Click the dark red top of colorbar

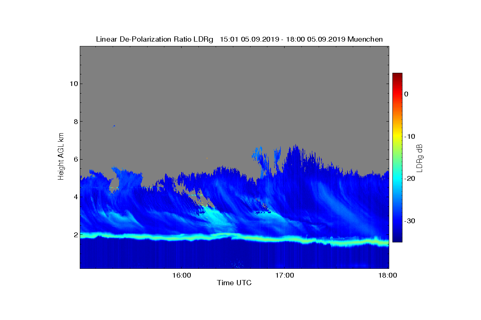[397, 76]
